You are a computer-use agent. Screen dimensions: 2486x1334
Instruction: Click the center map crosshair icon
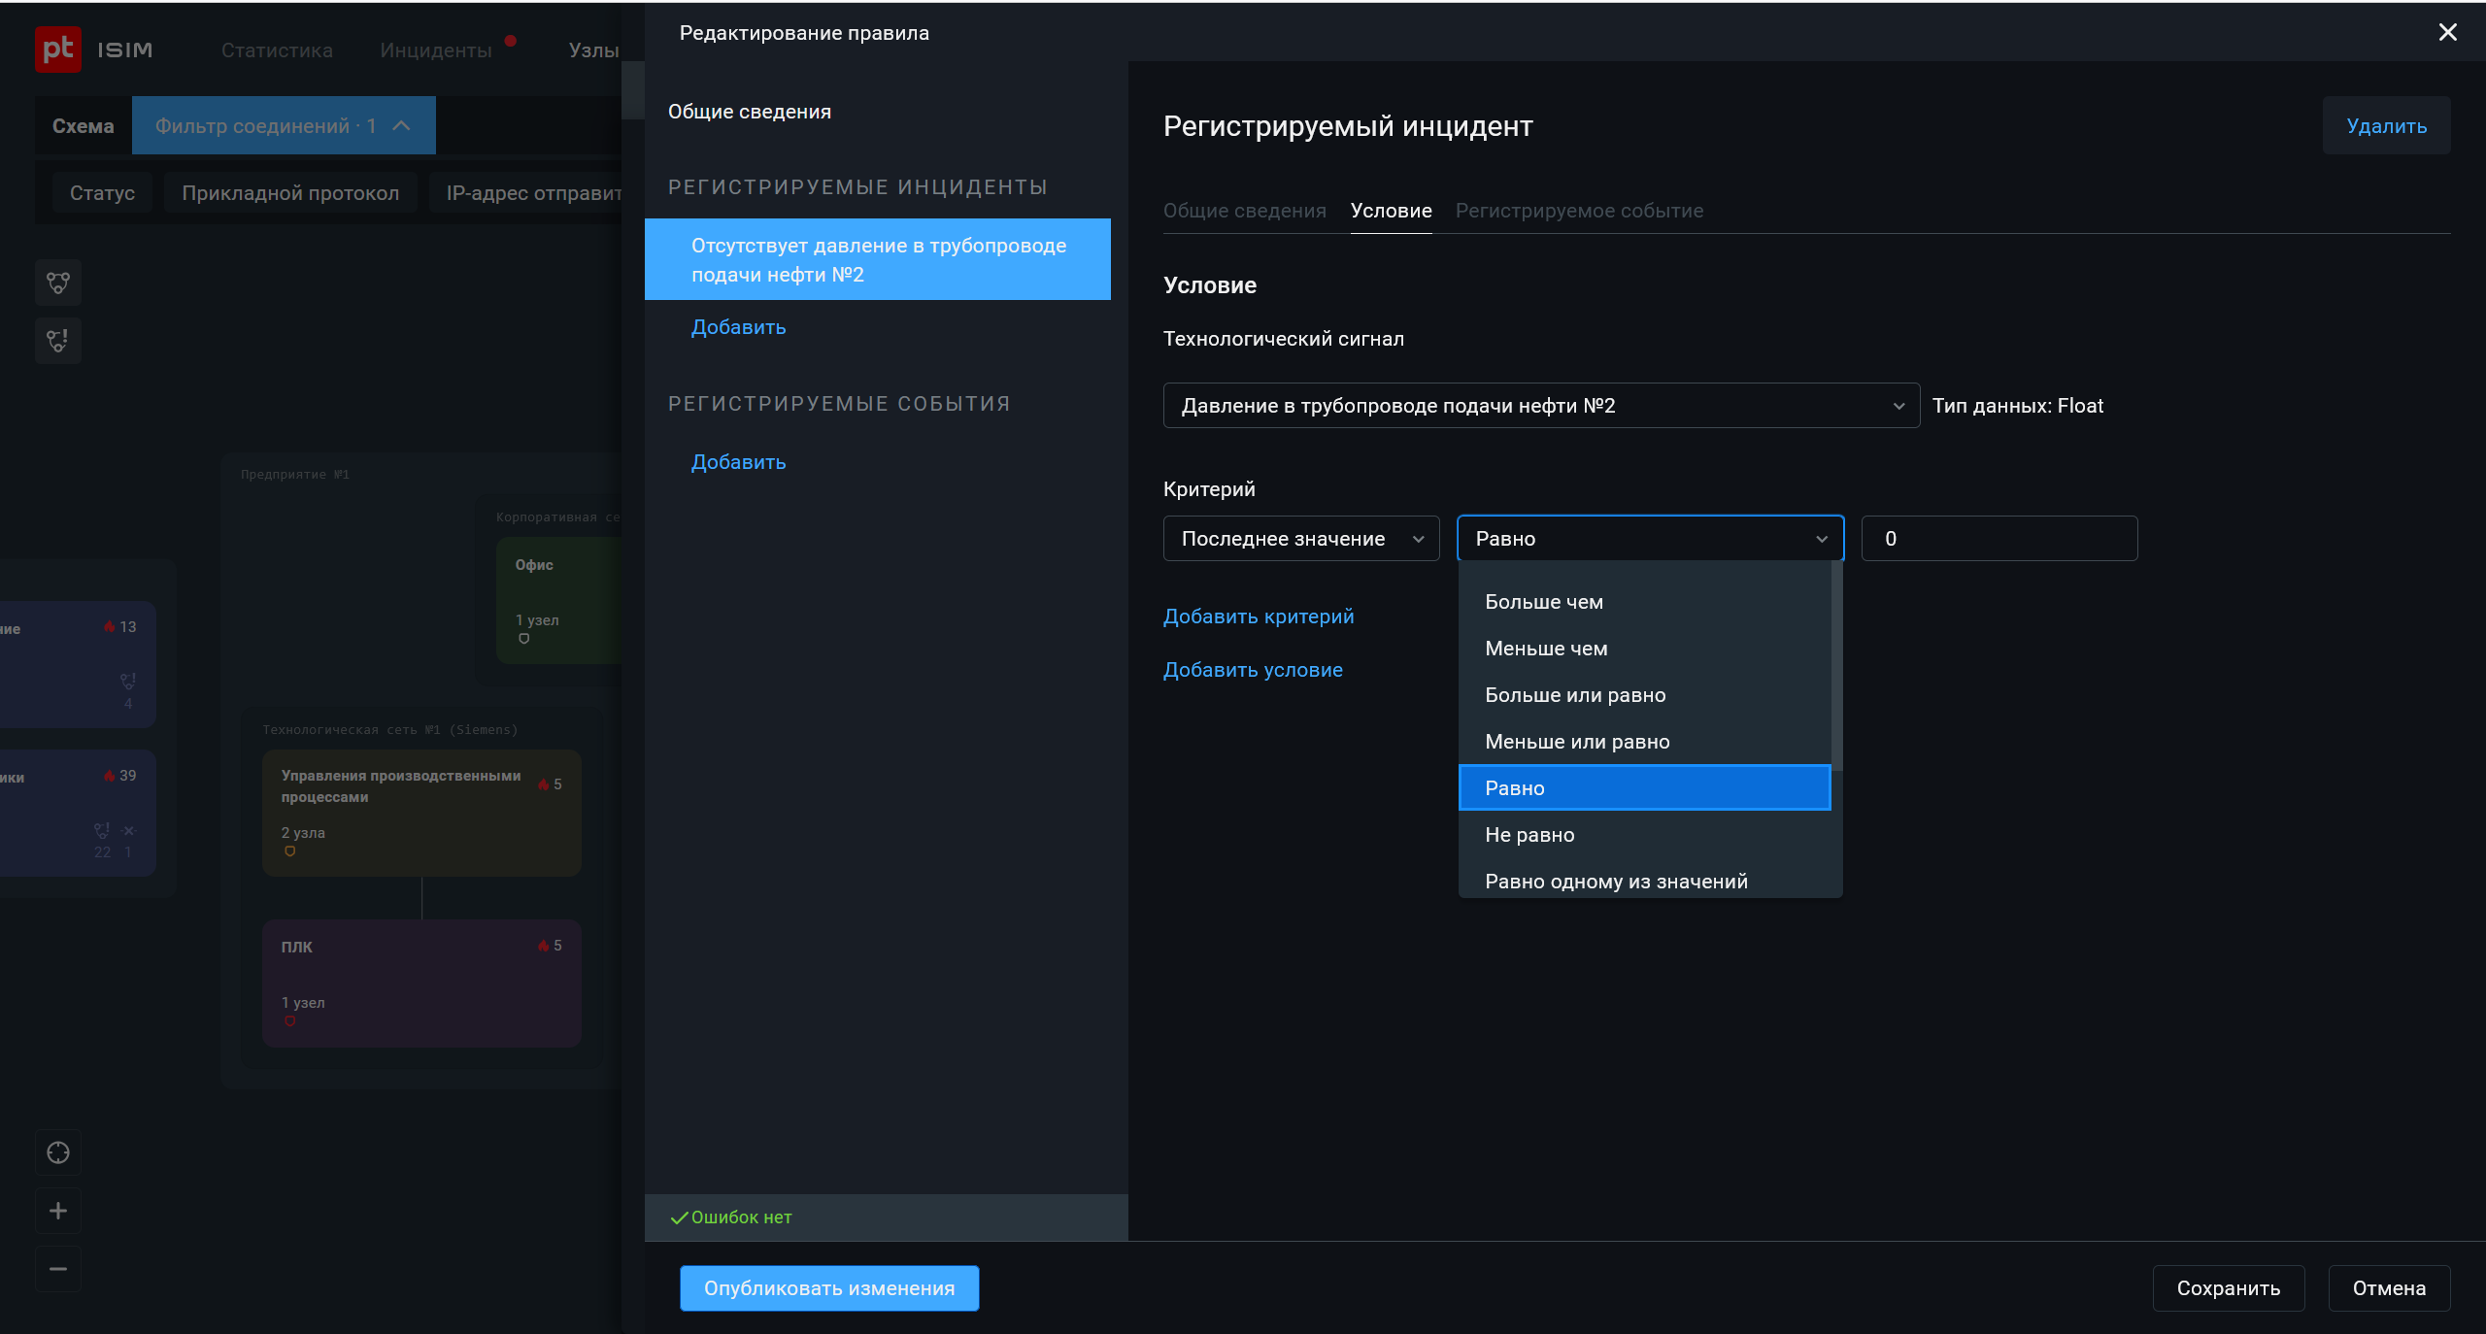[x=58, y=1152]
